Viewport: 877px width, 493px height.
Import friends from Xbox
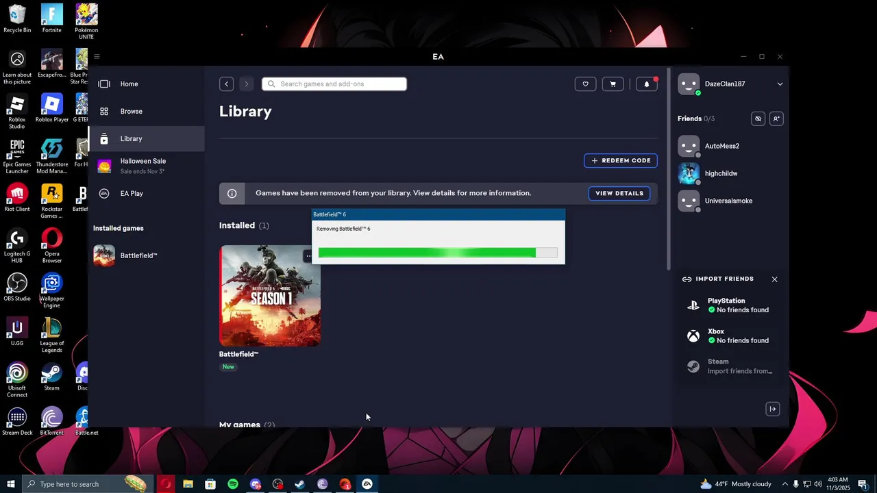[x=730, y=336]
